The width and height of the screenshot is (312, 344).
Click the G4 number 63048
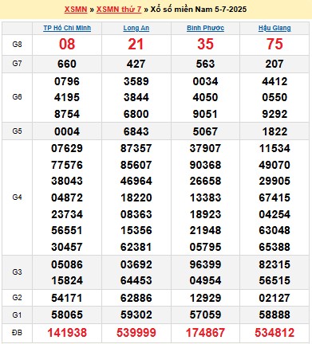(x=274, y=230)
